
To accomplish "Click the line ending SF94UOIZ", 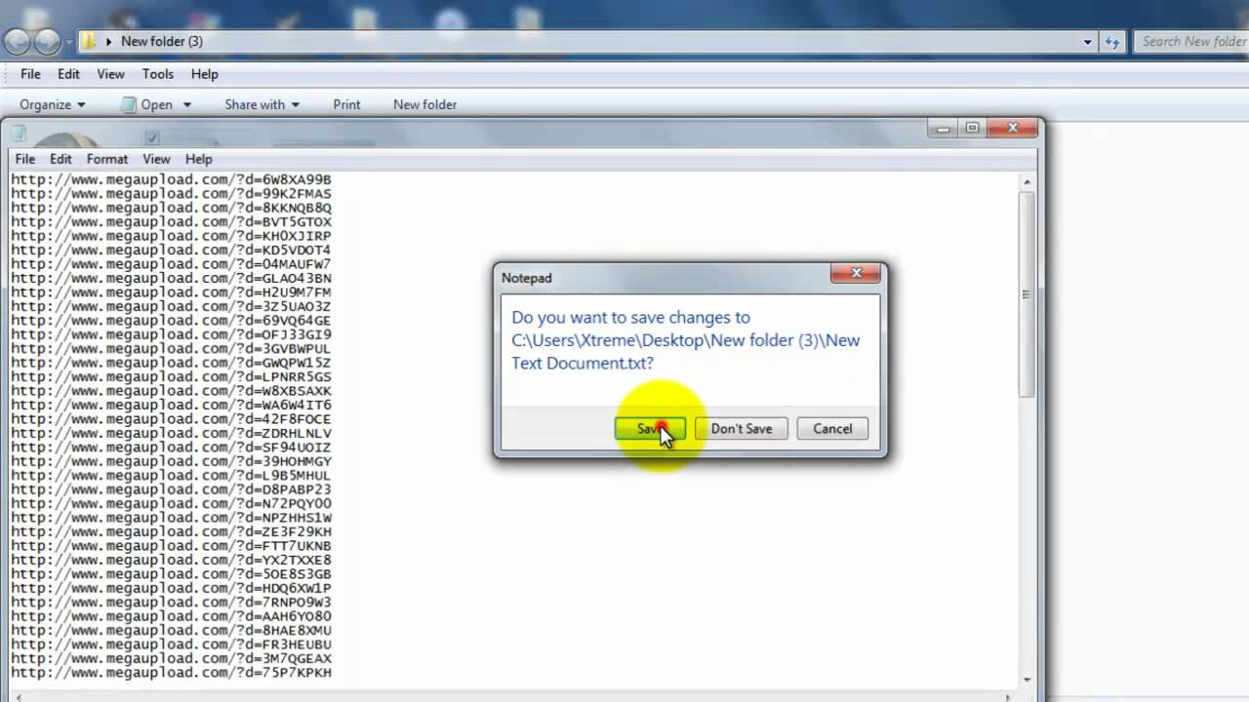I will pos(171,447).
